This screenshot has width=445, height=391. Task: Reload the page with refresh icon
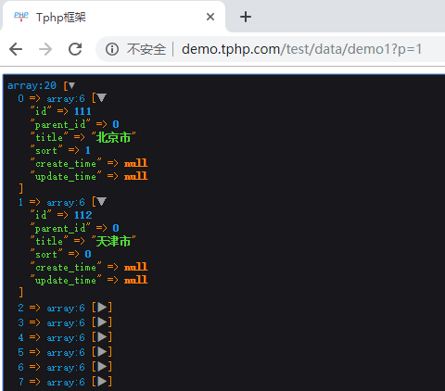[x=75, y=49]
